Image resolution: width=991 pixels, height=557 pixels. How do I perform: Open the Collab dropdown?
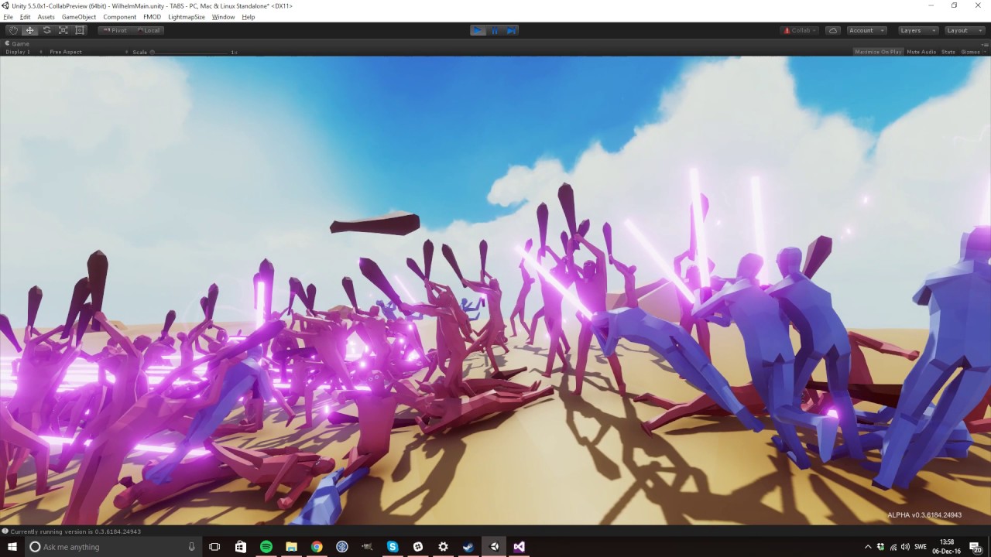(x=799, y=30)
